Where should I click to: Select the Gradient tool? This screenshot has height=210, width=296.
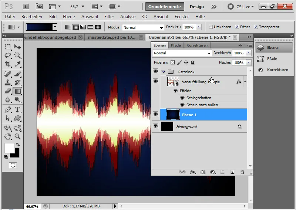17,91
